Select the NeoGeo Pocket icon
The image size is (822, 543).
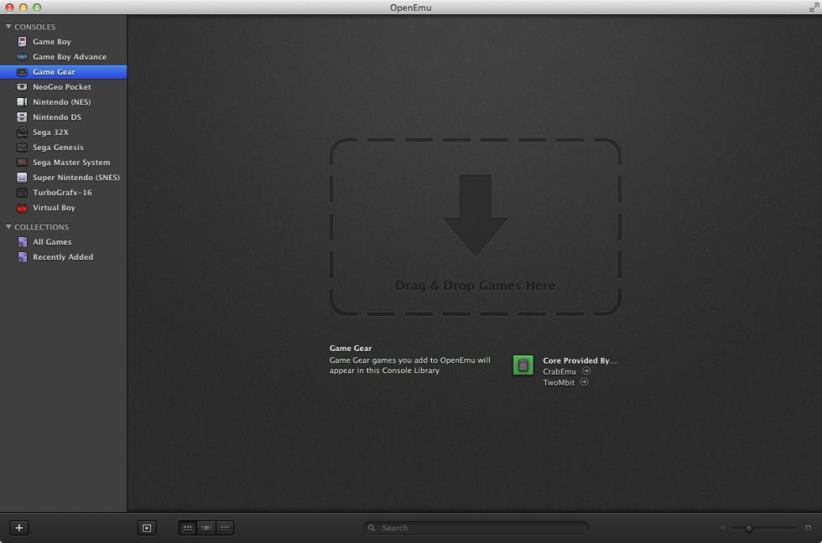point(22,87)
